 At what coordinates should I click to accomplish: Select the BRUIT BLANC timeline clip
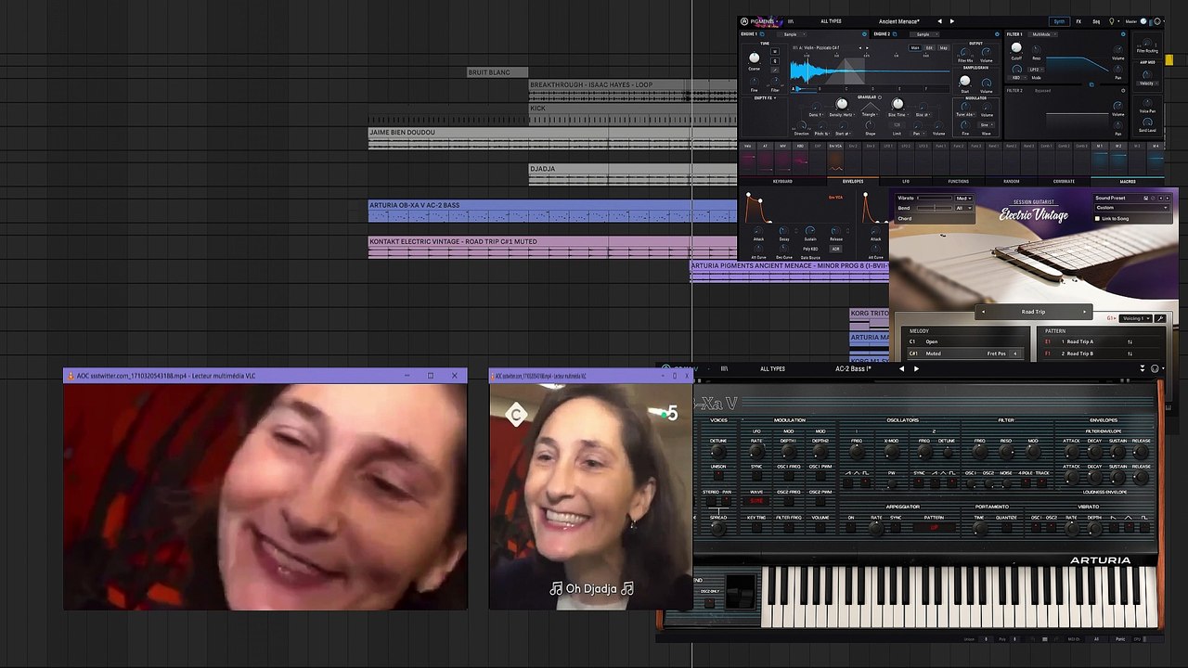497,72
